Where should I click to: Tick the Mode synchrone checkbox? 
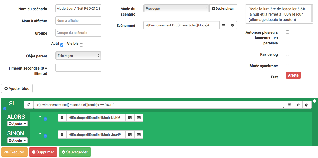click(288, 66)
